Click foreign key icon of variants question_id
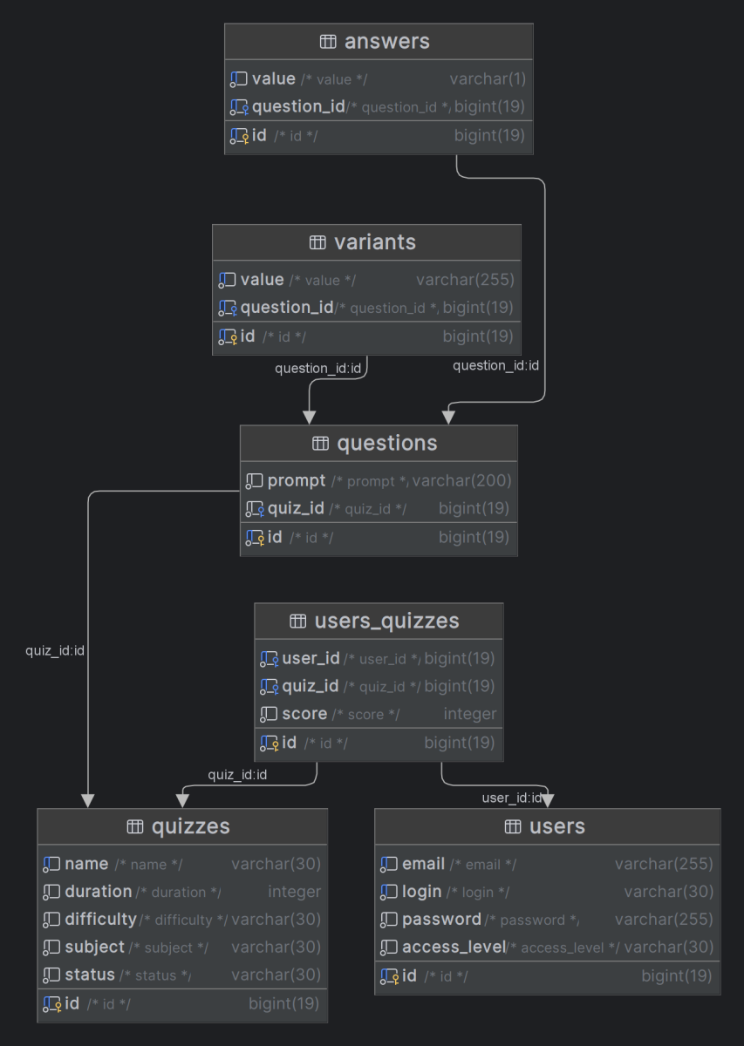Screen dimensions: 744x1046 [228, 308]
